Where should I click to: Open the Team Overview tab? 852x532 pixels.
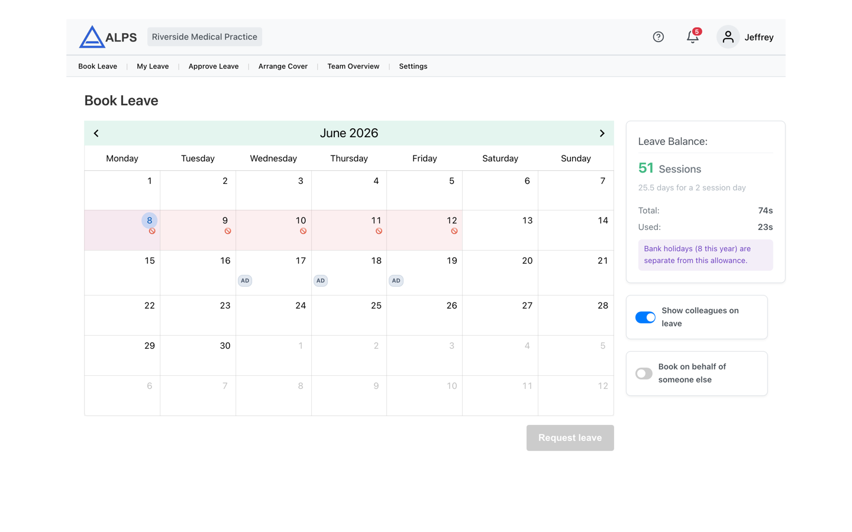[x=353, y=66]
